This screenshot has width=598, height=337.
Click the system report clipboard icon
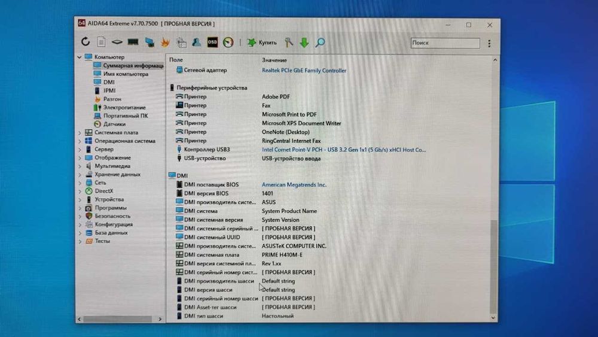pyautogui.click(x=182, y=42)
